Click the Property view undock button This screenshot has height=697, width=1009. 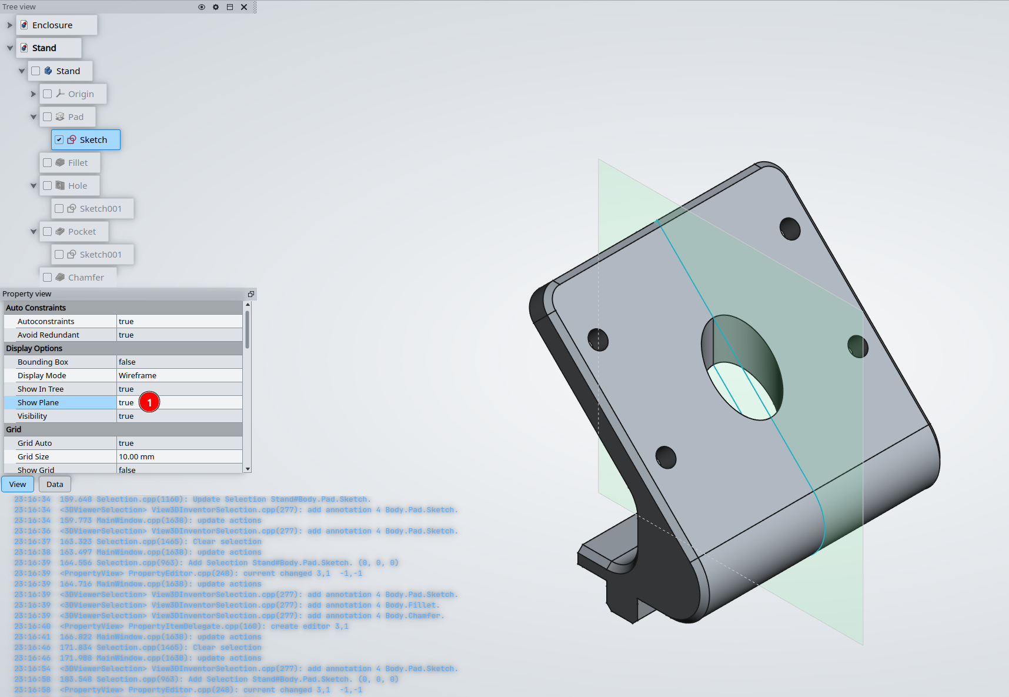250,294
